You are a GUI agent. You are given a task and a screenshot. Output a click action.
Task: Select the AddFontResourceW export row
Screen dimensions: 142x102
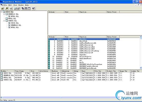[84, 53]
